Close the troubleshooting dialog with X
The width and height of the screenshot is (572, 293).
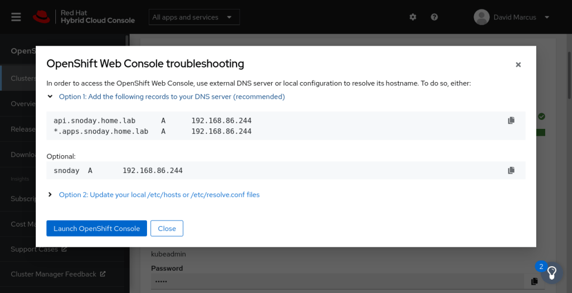[518, 65]
